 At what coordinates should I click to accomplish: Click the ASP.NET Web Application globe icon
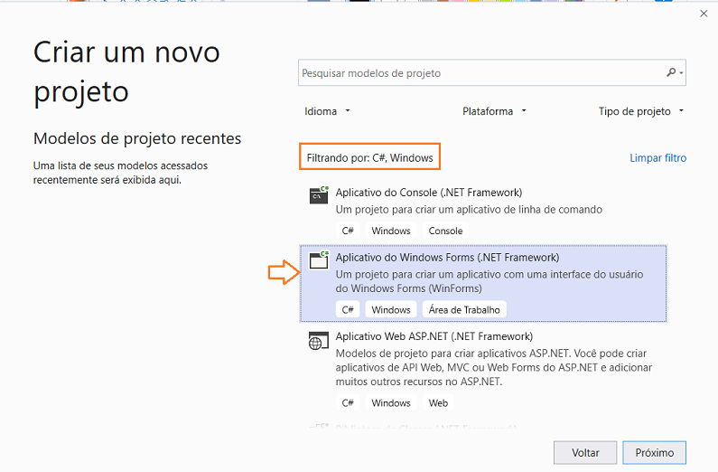(319, 341)
